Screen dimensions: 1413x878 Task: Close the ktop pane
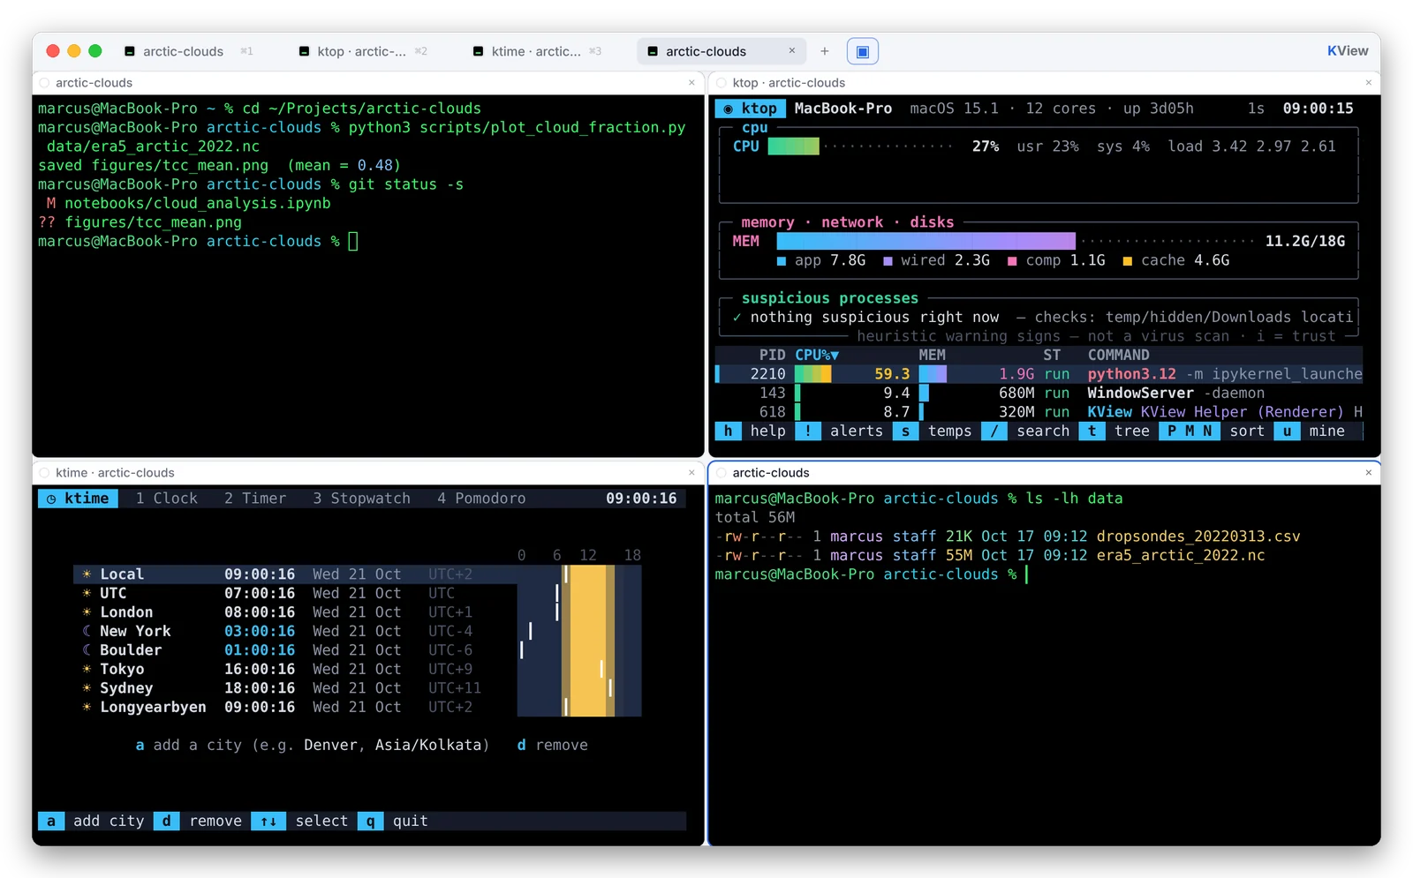(x=1369, y=83)
